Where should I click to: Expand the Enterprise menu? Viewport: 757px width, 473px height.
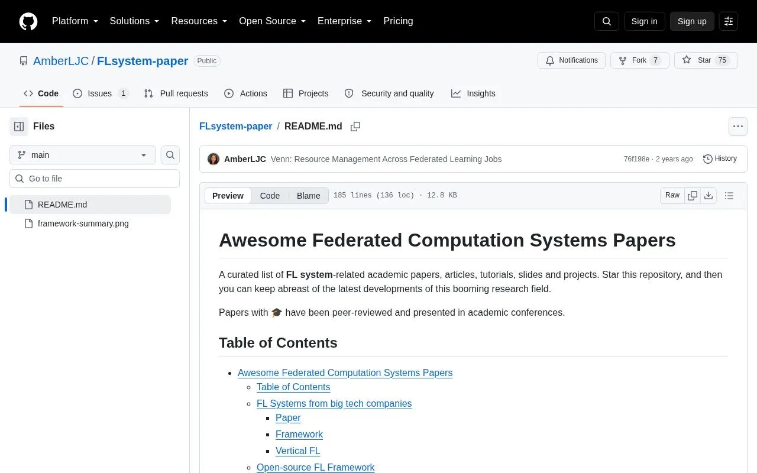344,21
